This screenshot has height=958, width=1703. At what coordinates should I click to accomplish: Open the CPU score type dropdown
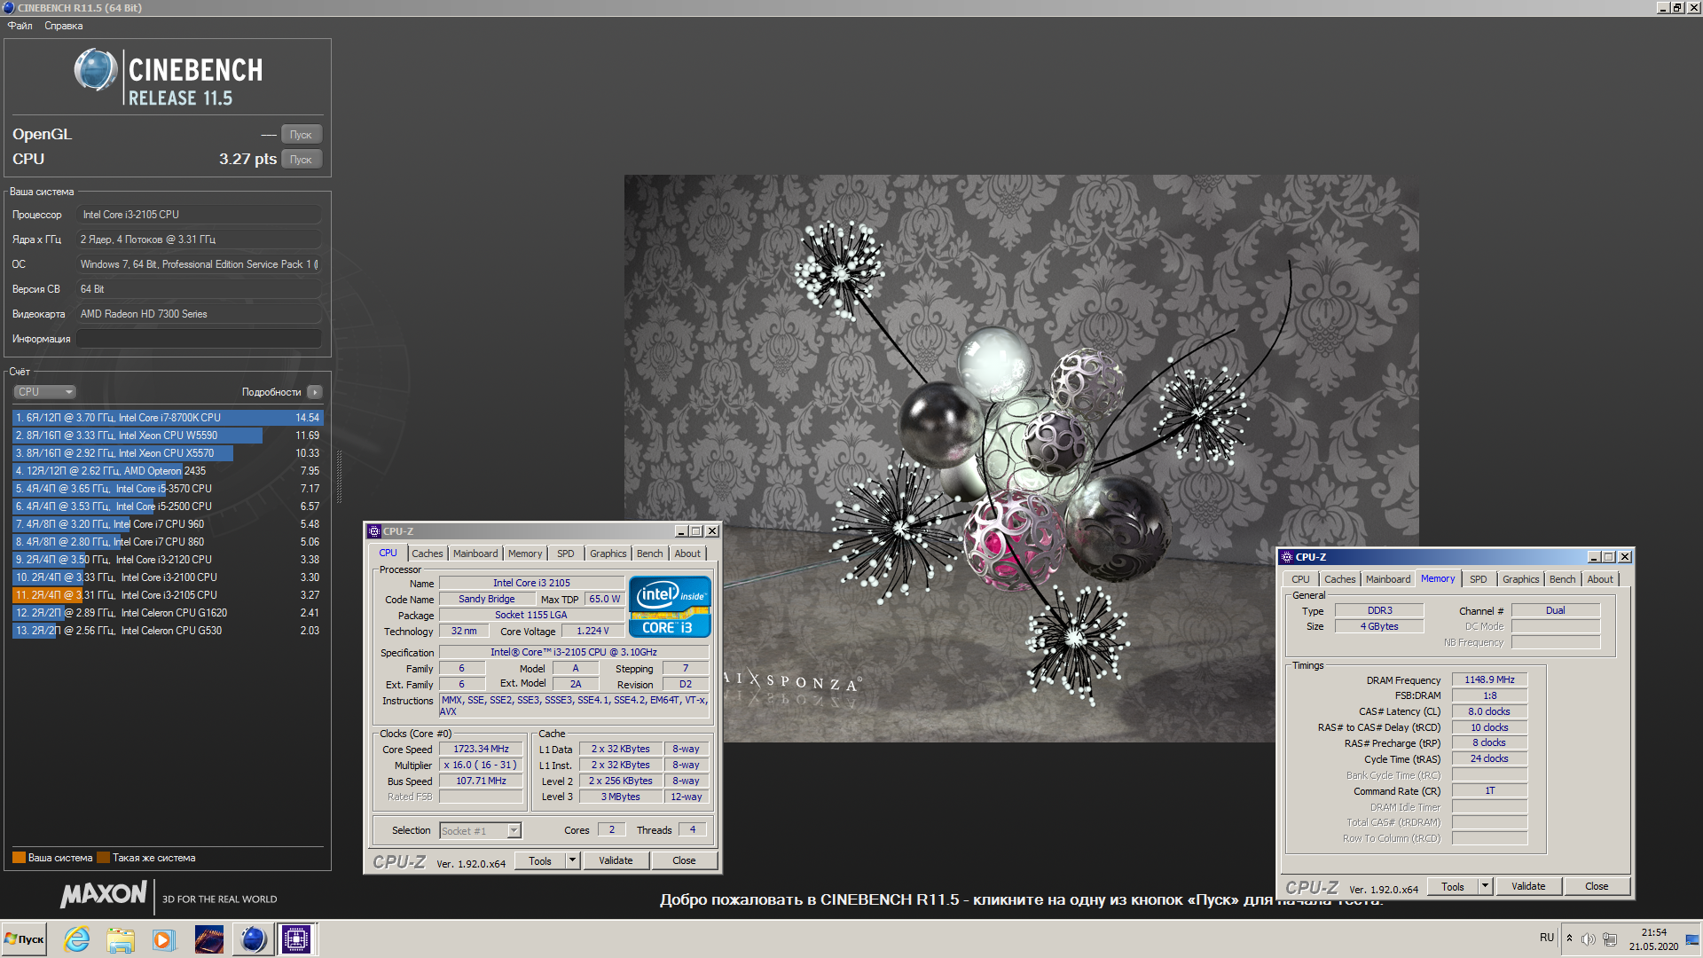(44, 392)
